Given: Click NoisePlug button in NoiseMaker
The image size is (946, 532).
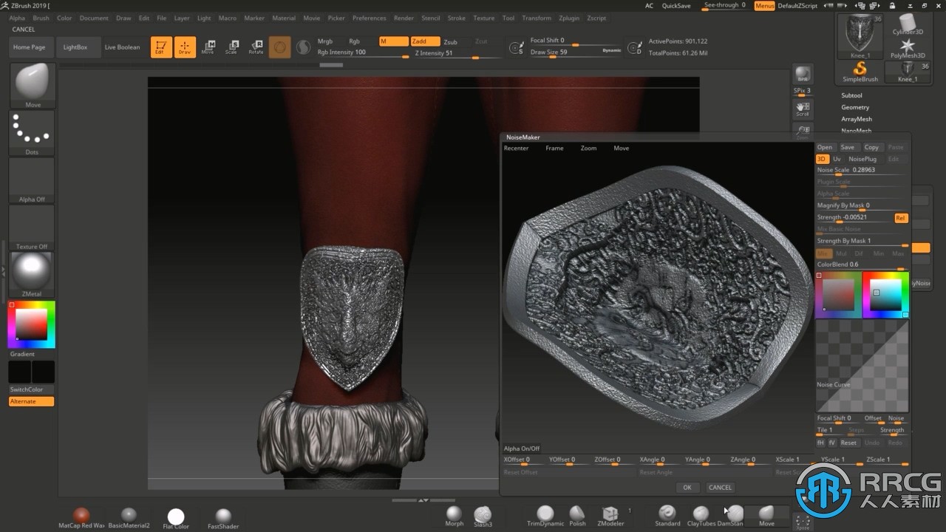Looking at the screenshot, I should point(862,159).
